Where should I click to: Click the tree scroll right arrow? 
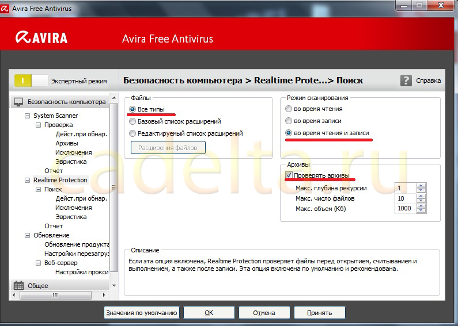104,296
